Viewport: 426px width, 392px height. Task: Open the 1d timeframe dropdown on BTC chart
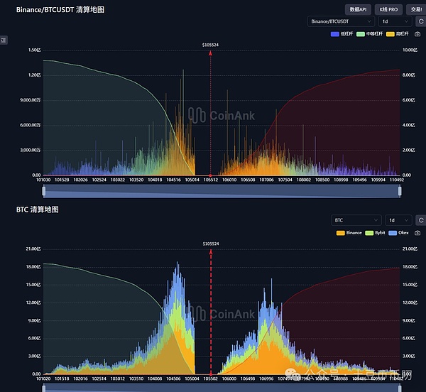397,220
